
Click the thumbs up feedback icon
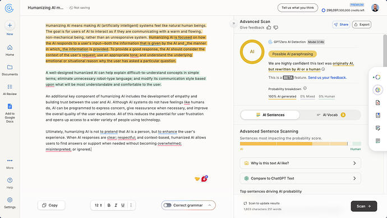(269, 27)
